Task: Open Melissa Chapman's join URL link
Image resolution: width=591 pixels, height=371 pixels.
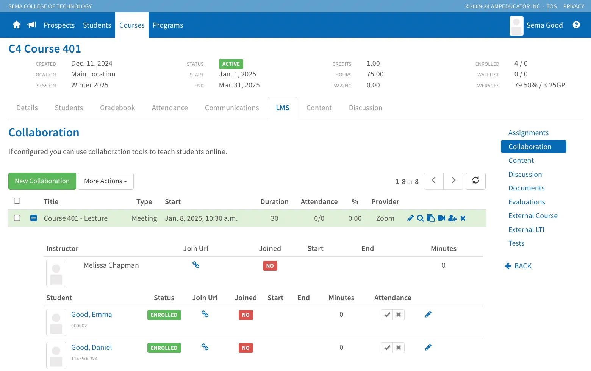Action: pos(196,265)
